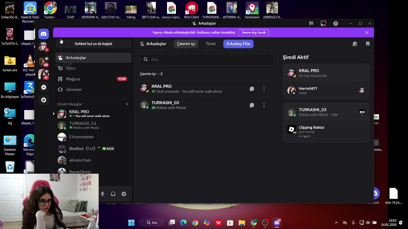Message TURKASHI_03 via chat bubble icon

tap(252, 105)
